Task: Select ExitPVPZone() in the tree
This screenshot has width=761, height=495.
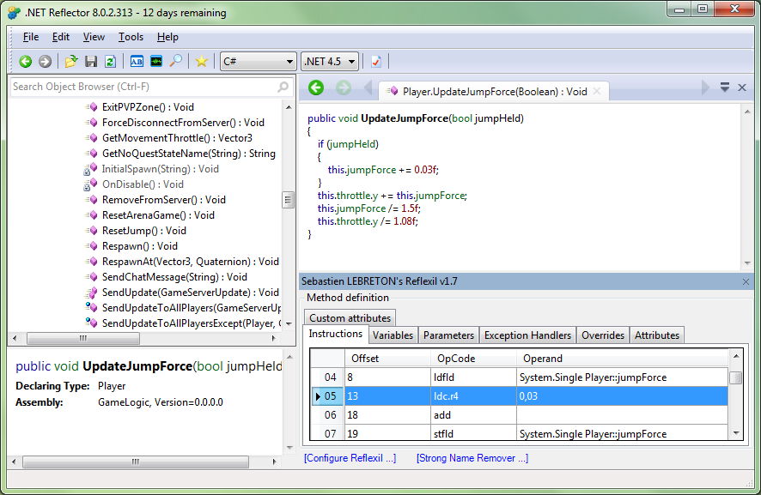Action: (148, 107)
